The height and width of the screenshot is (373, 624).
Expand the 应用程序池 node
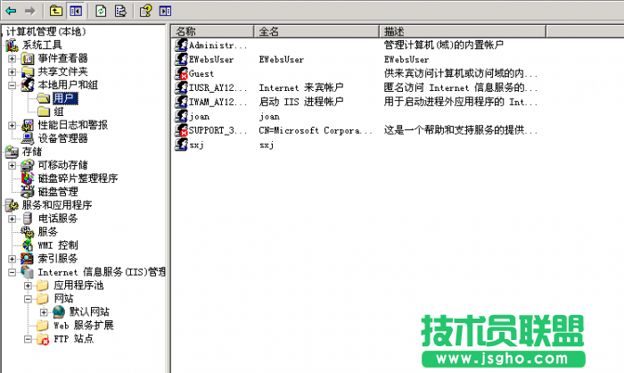click(x=29, y=286)
